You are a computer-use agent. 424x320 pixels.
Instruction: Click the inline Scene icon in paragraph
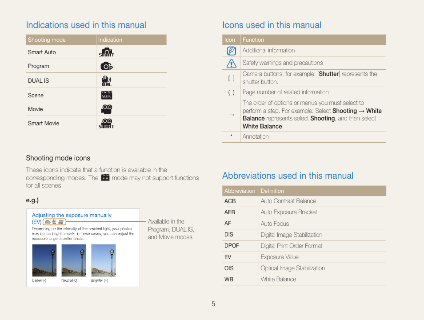(x=105, y=177)
